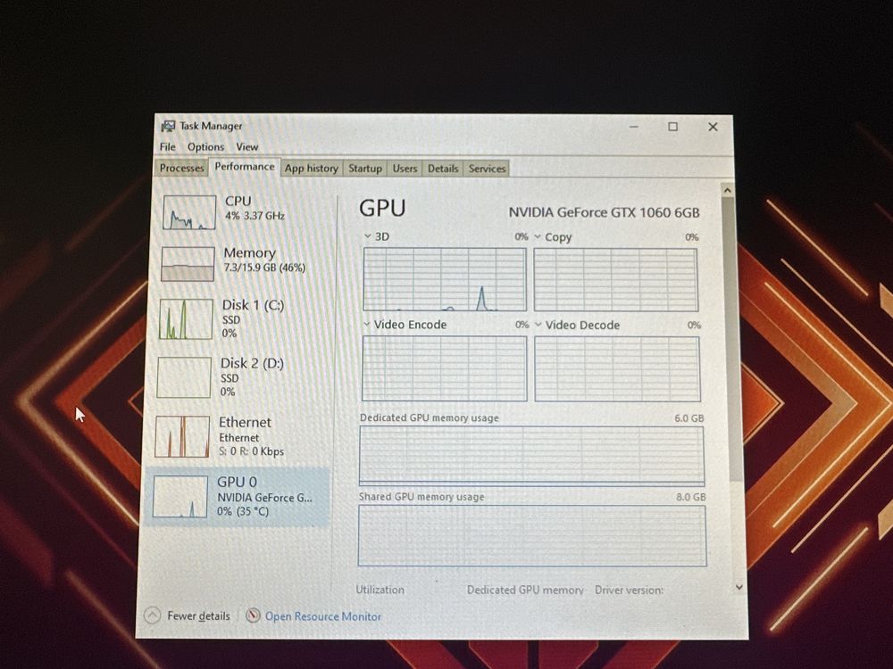Viewport: 893px width, 669px height.
Task: Click the S: 0 R: 0 Kbps text
Action: (251, 451)
